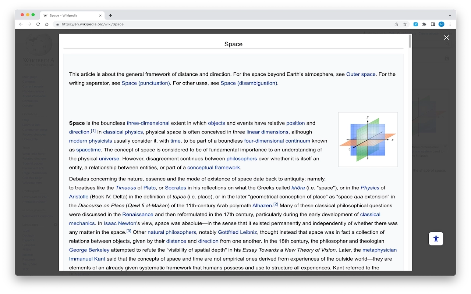Open the accessibility widget button

click(436, 239)
